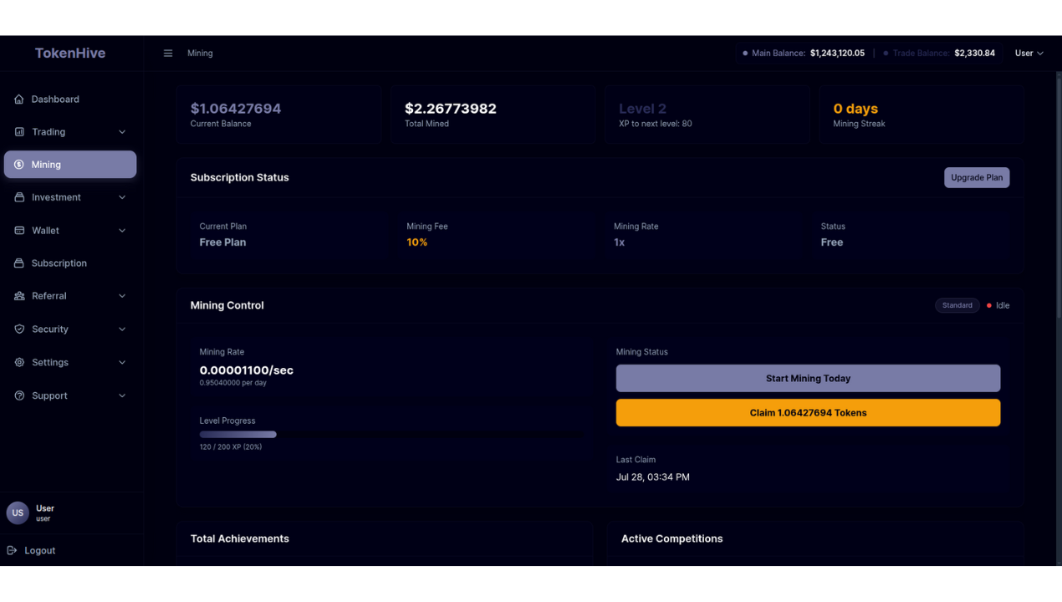Click Security label in sidebar
Viewport: 1062px width, 602px height.
[50, 329]
